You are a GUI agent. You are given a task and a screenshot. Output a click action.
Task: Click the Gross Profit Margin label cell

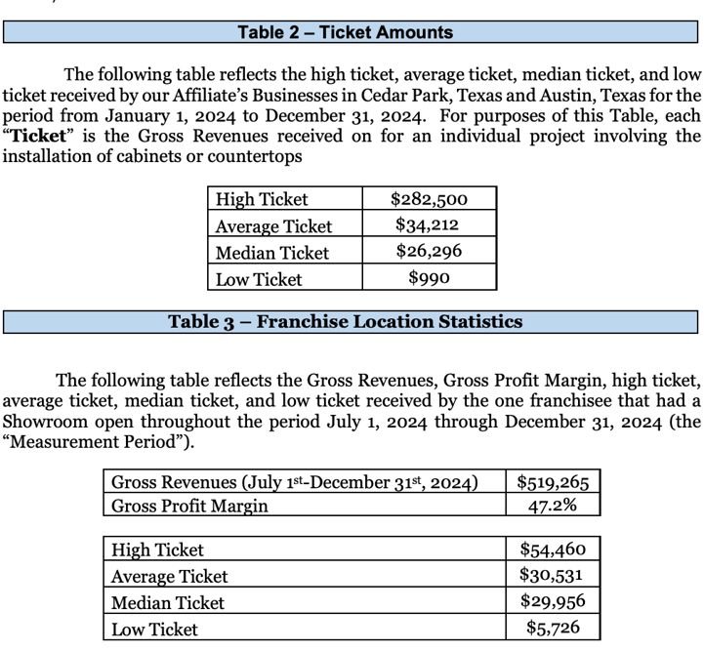click(189, 507)
